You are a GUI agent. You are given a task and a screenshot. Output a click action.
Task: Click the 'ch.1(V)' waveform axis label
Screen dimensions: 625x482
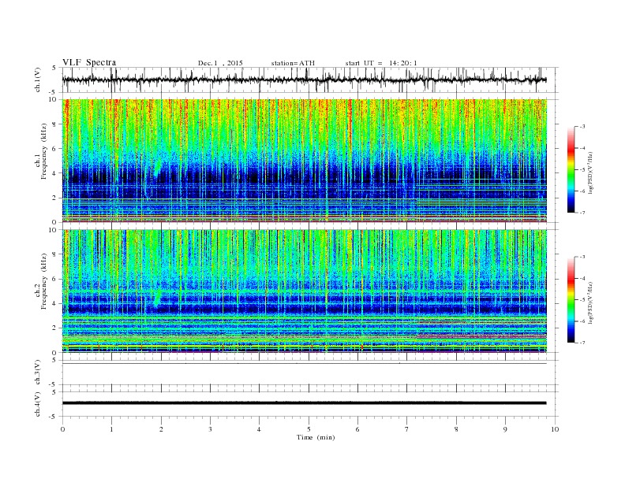click(x=38, y=80)
